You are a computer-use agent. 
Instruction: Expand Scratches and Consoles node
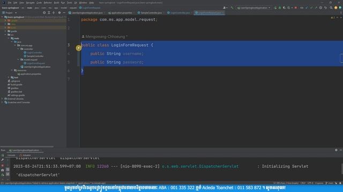pos(2,102)
